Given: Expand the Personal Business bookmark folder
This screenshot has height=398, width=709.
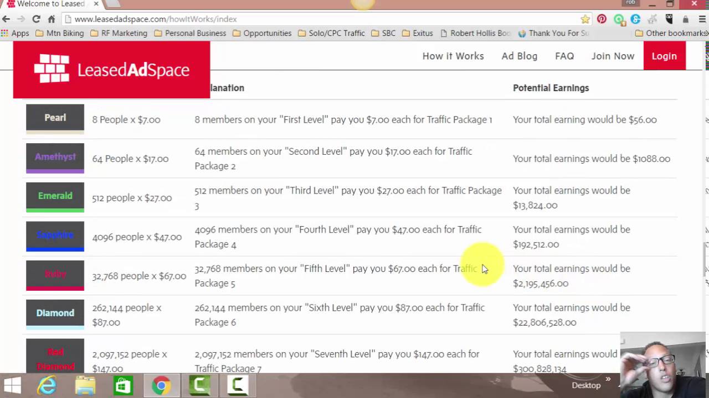Looking at the screenshot, I should [x=190, y=33].
